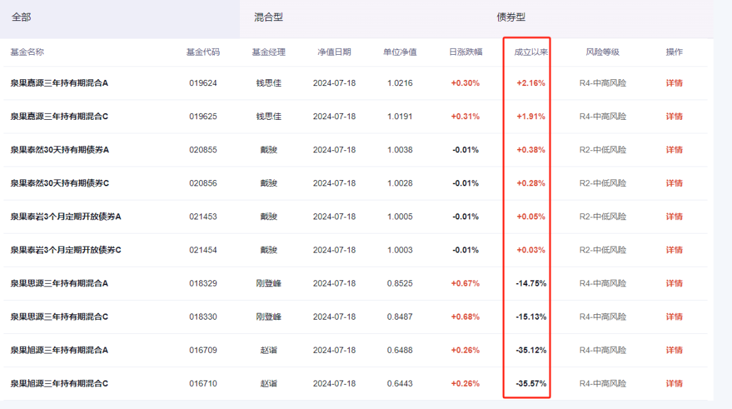Select fund code 019624
Screen dimensions: 732x409
[x=203, y=83]
